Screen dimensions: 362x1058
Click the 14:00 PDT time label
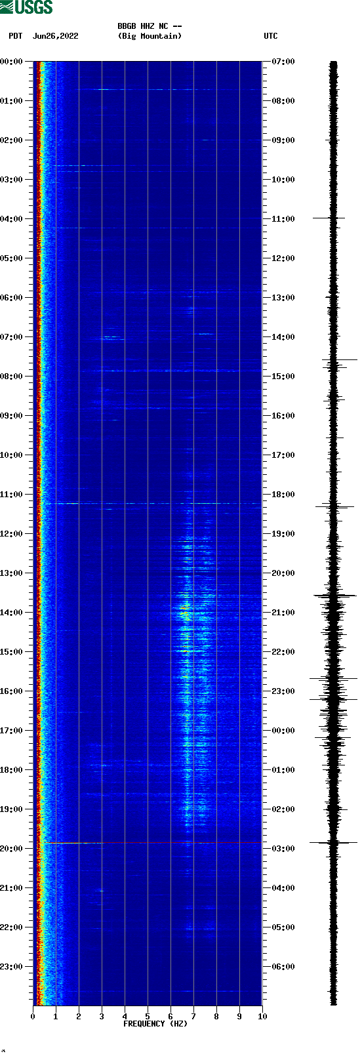pos(11,613)
